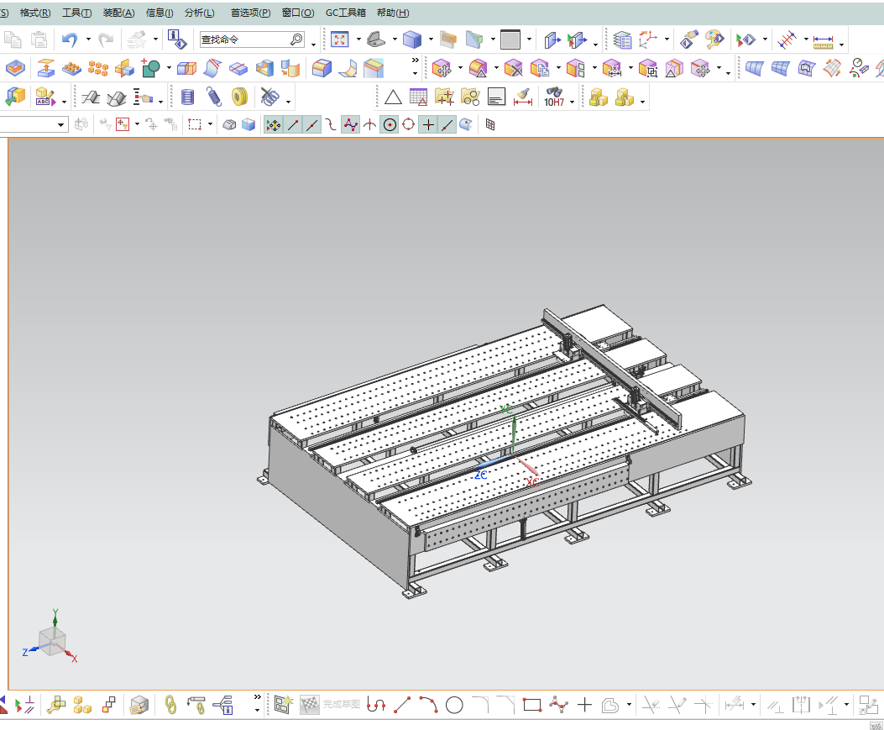The image size is (884, 730).
Task: Open the Layer Settings icon
Action: click(x=622, y=39)
